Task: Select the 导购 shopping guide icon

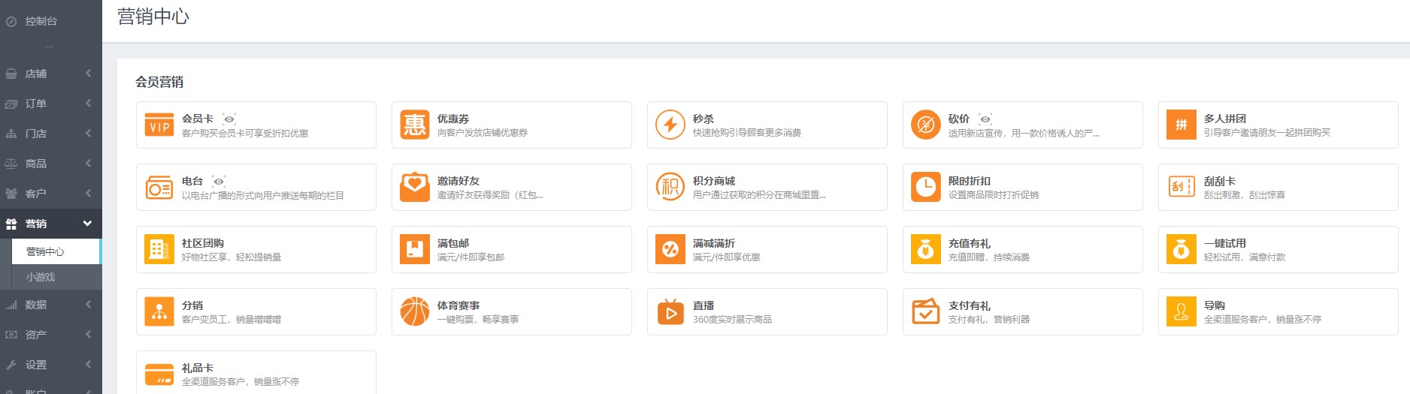Action: click(x=1182, y=311)
